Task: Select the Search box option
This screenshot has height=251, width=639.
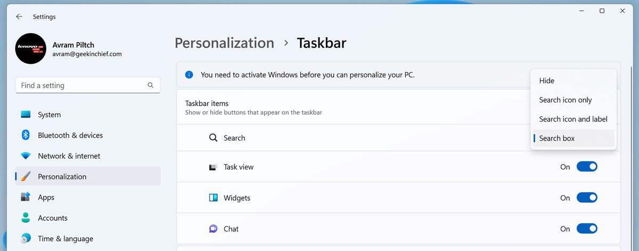Action: [557, 139]
